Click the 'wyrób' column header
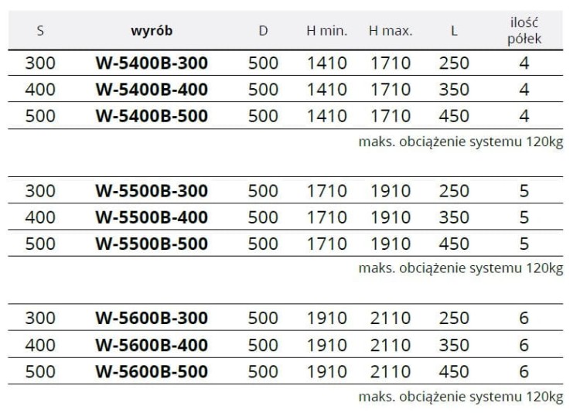Screen dimensions: 580x413 click(151, 32)
